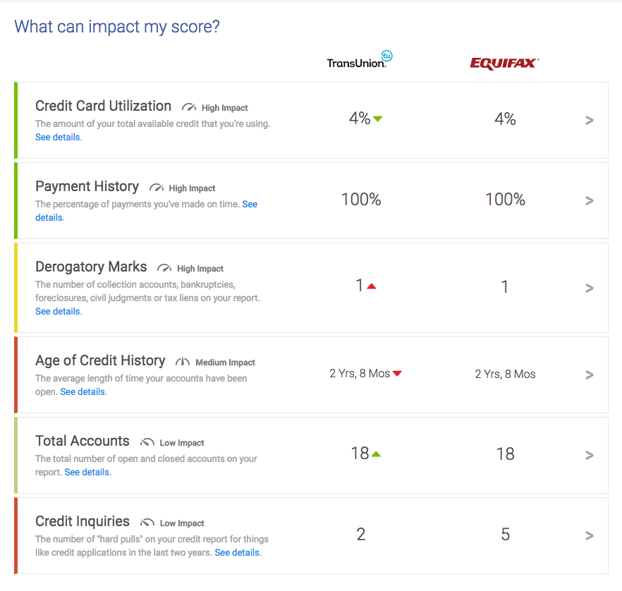Open the Credit Inquiries row chevron
Screen dimensions: 622x591
[590, 536]
